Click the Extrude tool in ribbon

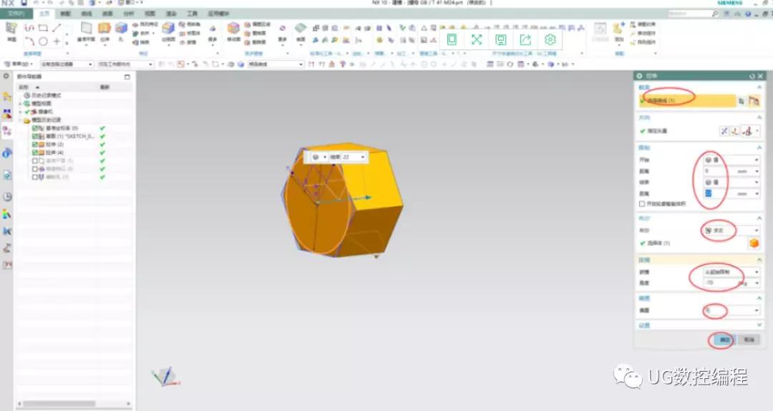[104, 29]
